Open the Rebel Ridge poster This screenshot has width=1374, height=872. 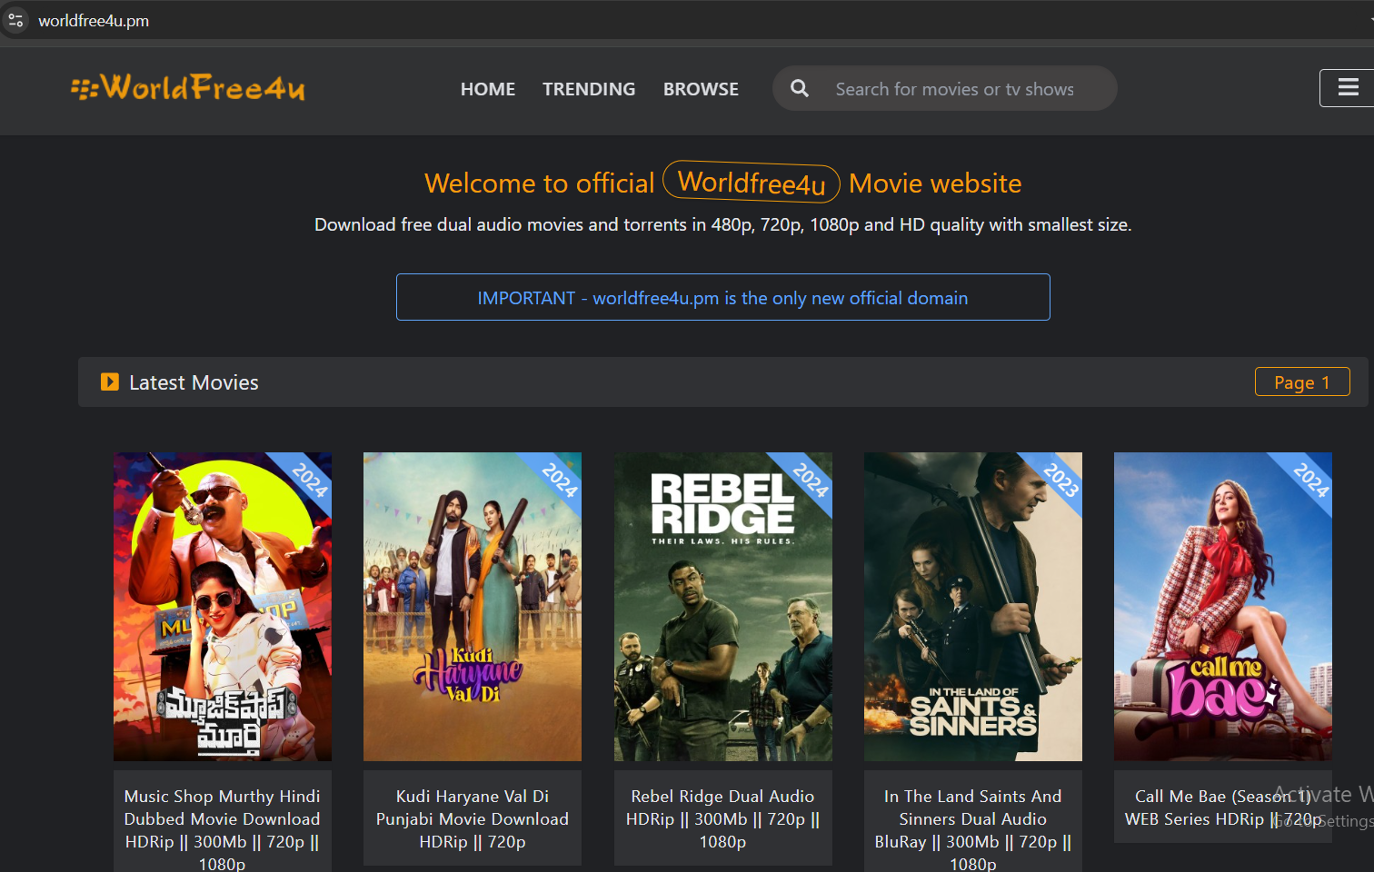723,607
